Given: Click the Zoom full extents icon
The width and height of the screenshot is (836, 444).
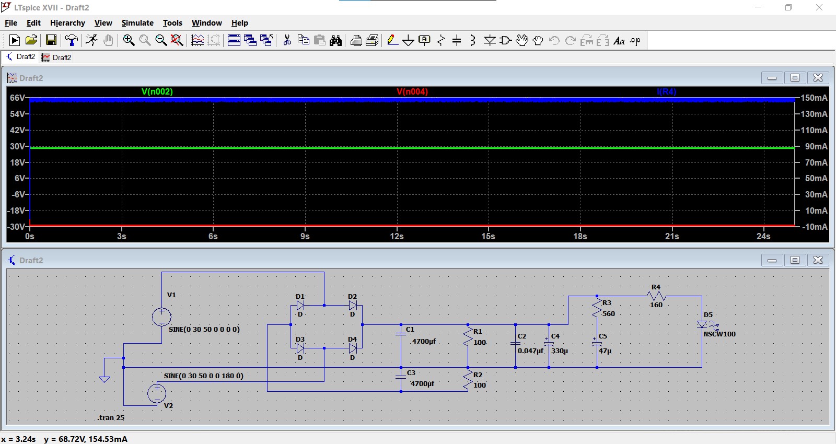Looking at the screenshot, I should point(177,40).
